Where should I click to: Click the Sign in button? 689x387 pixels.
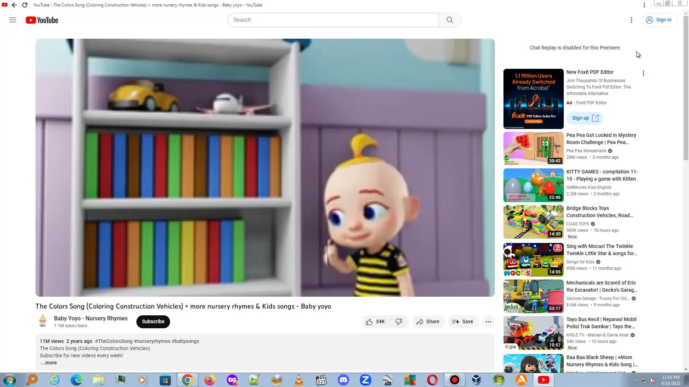[x=659, y=20]
